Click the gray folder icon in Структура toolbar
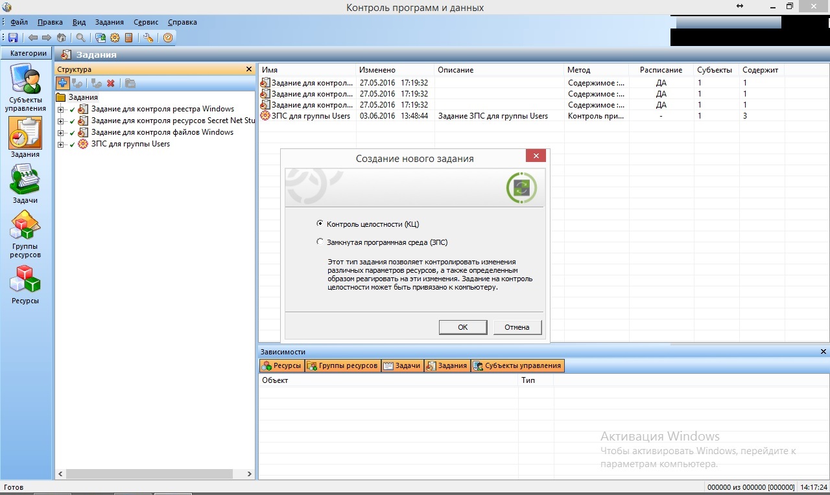Screen dimensions: 830x495 coord(130,83)
